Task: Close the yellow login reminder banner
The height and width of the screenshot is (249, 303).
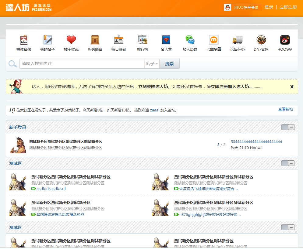Action: (x=292, y=87)
